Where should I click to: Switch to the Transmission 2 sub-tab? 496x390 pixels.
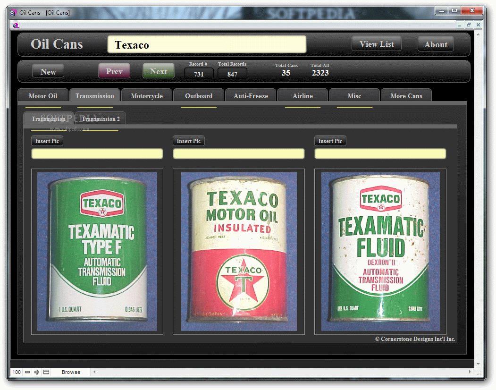101,119
